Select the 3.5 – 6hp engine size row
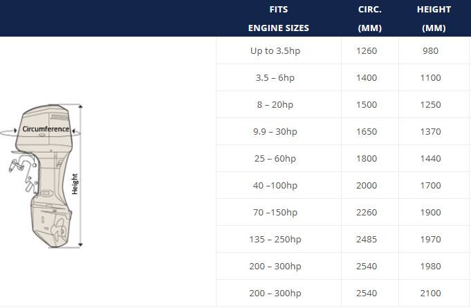The height and width of the screenshot is (308, 471). coord(275,77)
